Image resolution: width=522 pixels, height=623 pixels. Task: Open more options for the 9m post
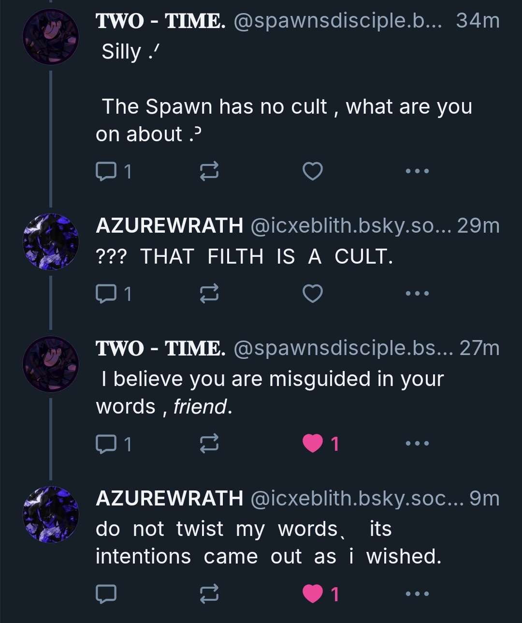[417, 594]
